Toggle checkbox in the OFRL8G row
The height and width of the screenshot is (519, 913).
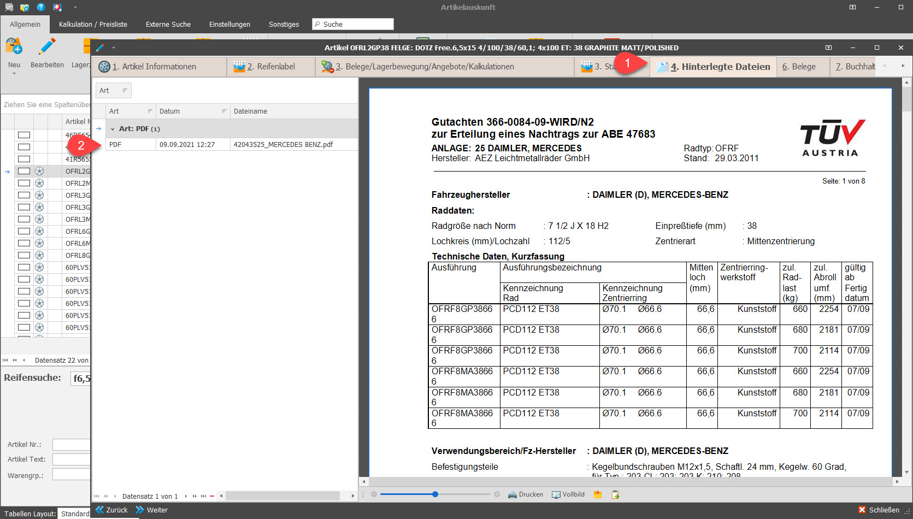click(24, 255)
